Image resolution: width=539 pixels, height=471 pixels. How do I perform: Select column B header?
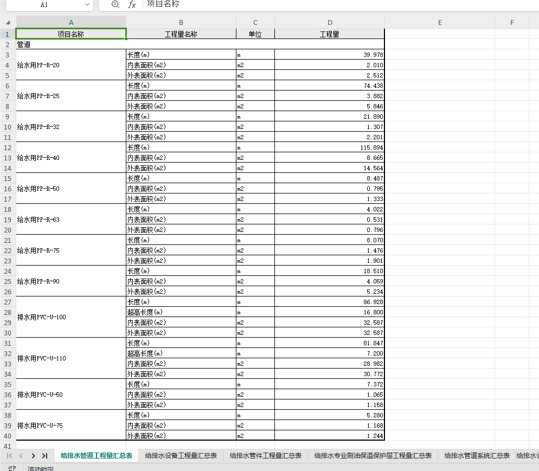(x=181, y=23)
